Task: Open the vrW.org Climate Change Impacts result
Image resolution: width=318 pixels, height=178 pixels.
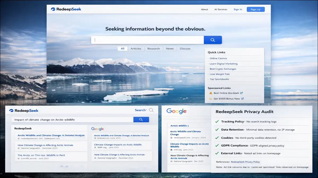Action: 189,145
